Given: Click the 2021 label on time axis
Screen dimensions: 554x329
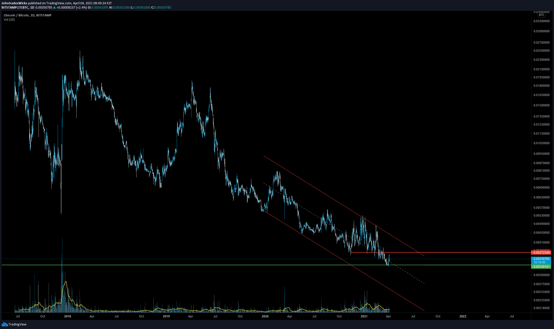Looking at the screenshot, I should (364, 316).
